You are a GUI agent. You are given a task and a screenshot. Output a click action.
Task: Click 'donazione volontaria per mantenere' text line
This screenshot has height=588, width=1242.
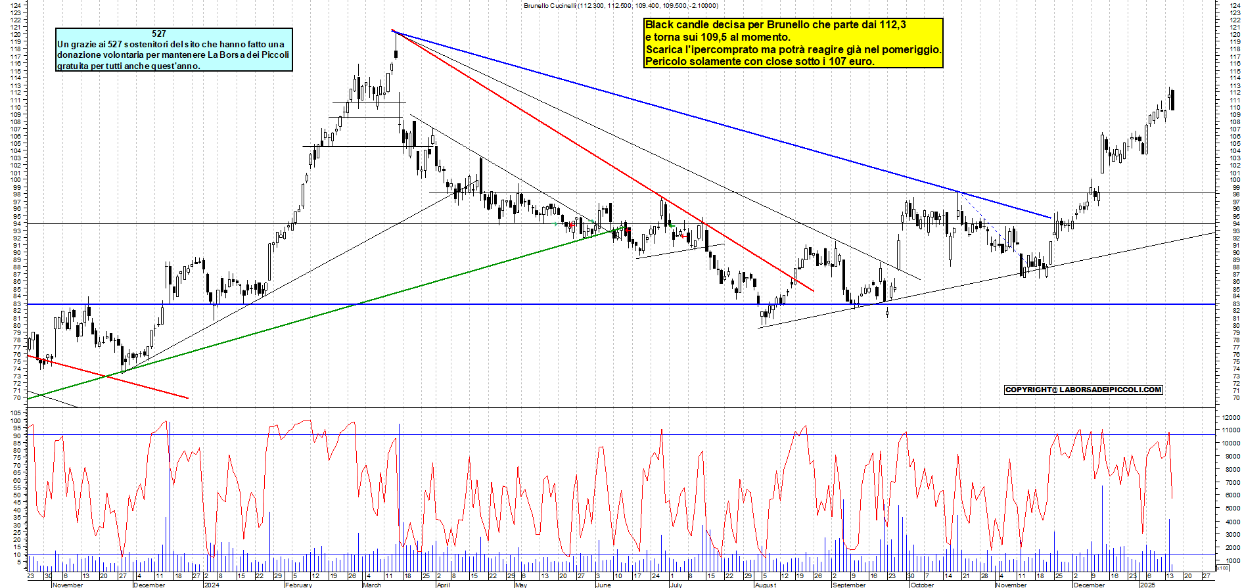click(173, 55)
